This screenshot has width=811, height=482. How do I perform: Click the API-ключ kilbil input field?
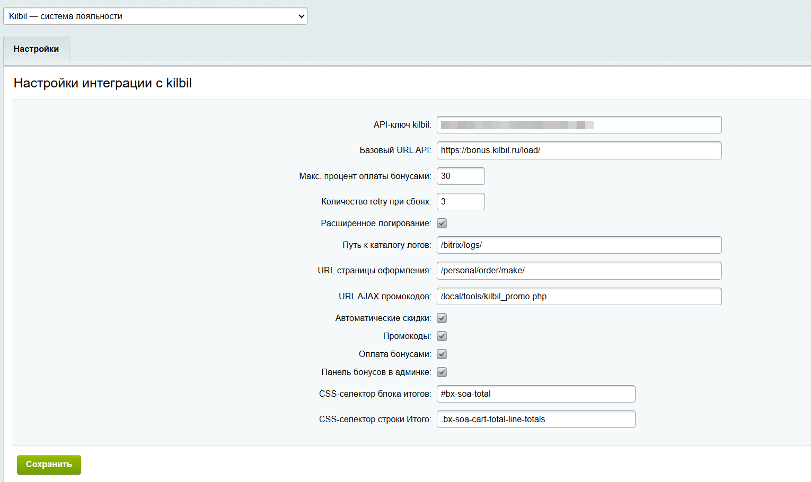[x=579, y=125]
